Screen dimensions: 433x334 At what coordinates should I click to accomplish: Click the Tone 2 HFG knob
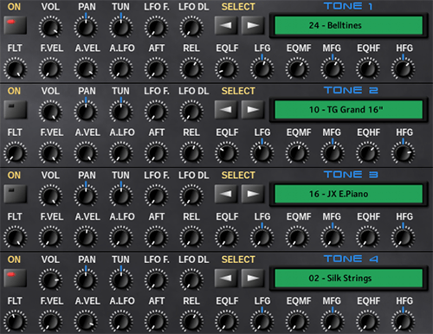[403, 153]
